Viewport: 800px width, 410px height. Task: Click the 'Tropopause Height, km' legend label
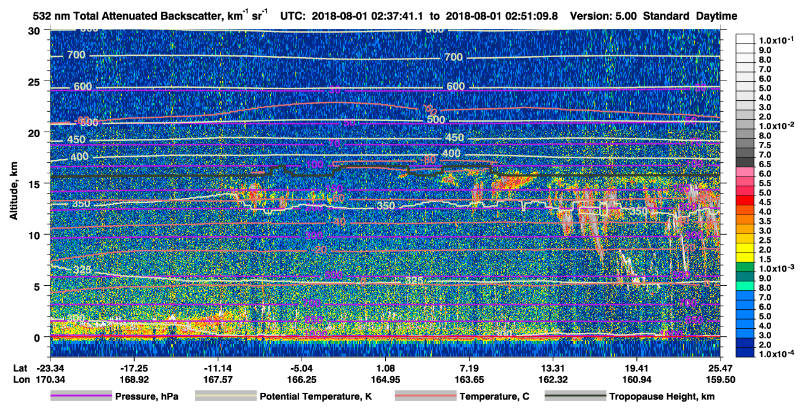point(662,397)
